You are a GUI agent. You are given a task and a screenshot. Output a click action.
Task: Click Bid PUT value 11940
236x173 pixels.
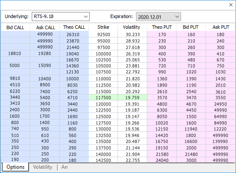[191, 129]
